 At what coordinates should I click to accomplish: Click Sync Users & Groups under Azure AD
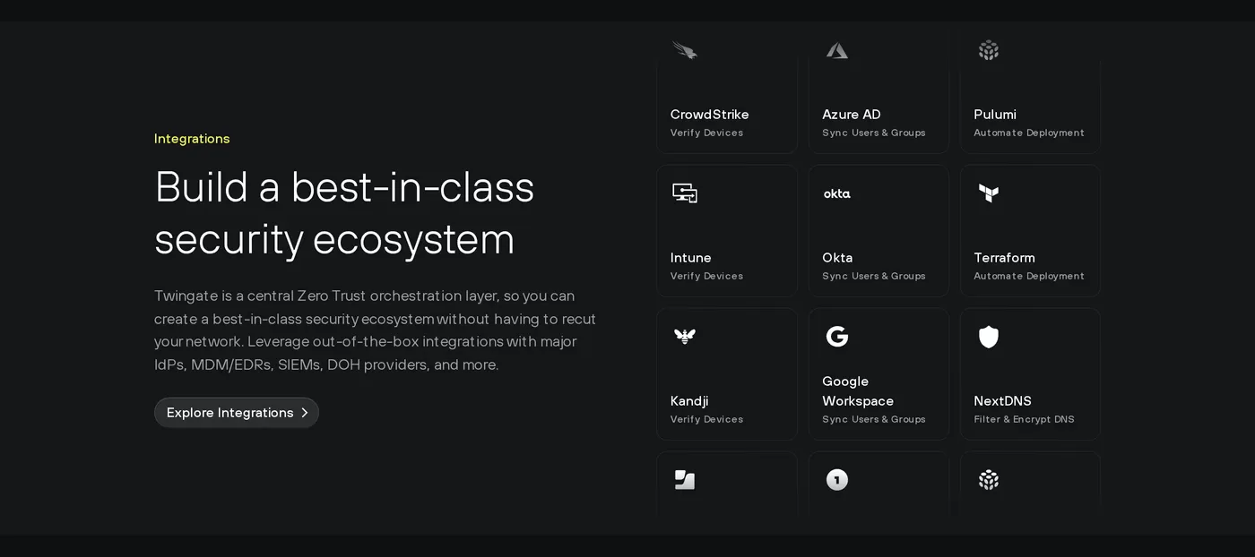pos(874,133)
